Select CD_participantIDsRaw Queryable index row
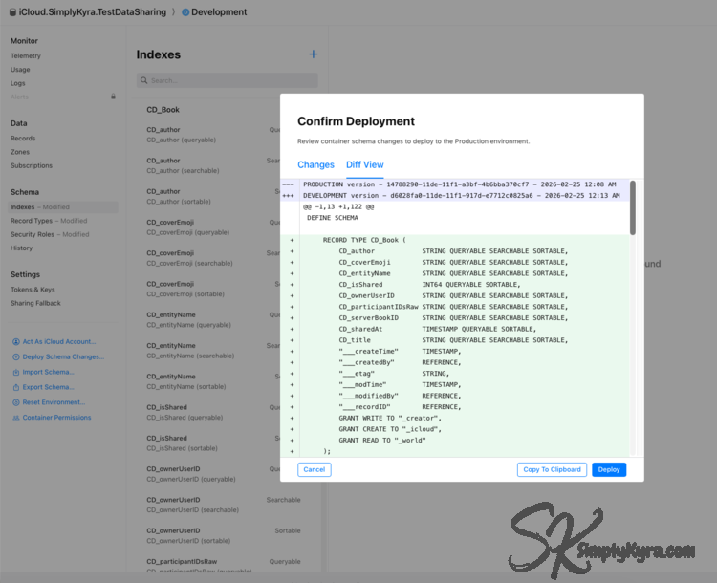The height and width of the screenshot is (583, 717). [224, 566]
